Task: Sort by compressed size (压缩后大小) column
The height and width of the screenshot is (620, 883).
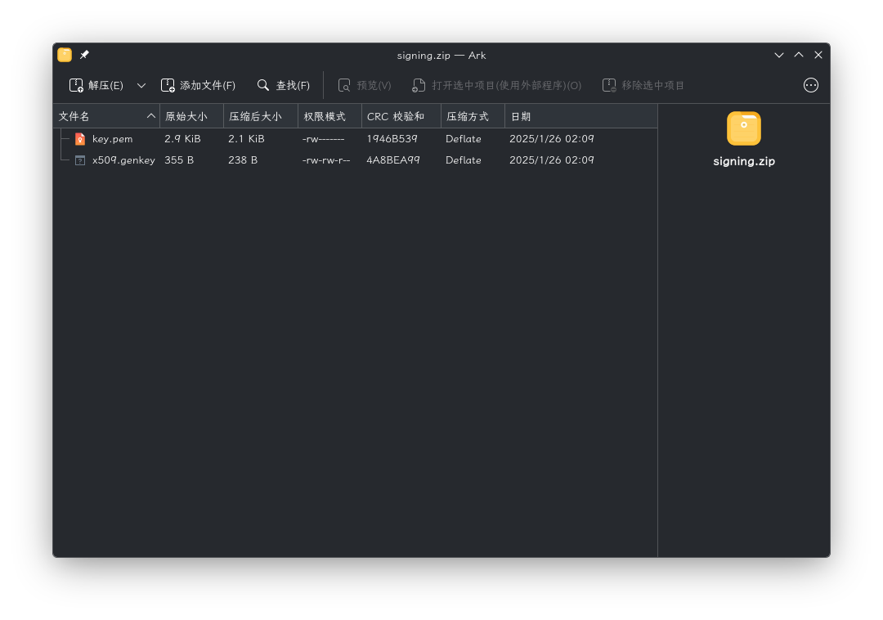Action: [261, 117]
